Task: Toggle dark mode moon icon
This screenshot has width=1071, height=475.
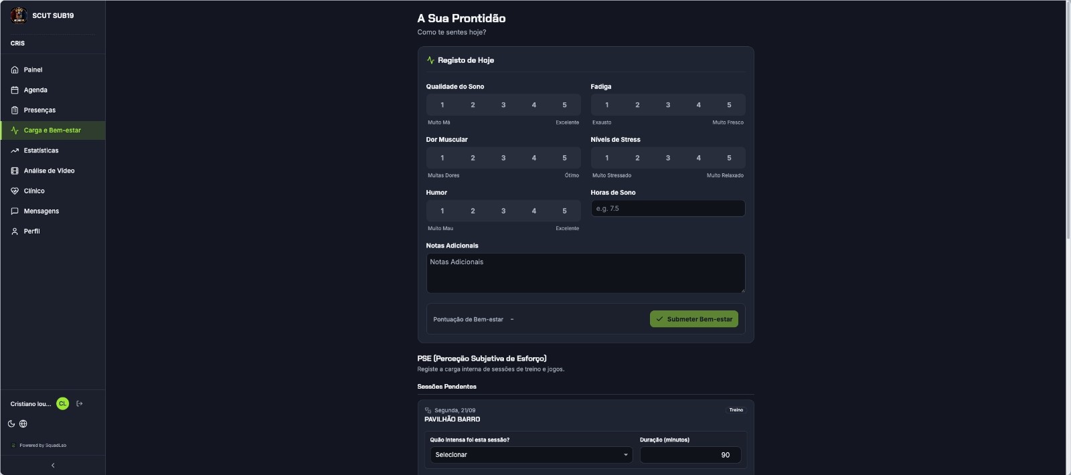Action: tap(11, 423)
